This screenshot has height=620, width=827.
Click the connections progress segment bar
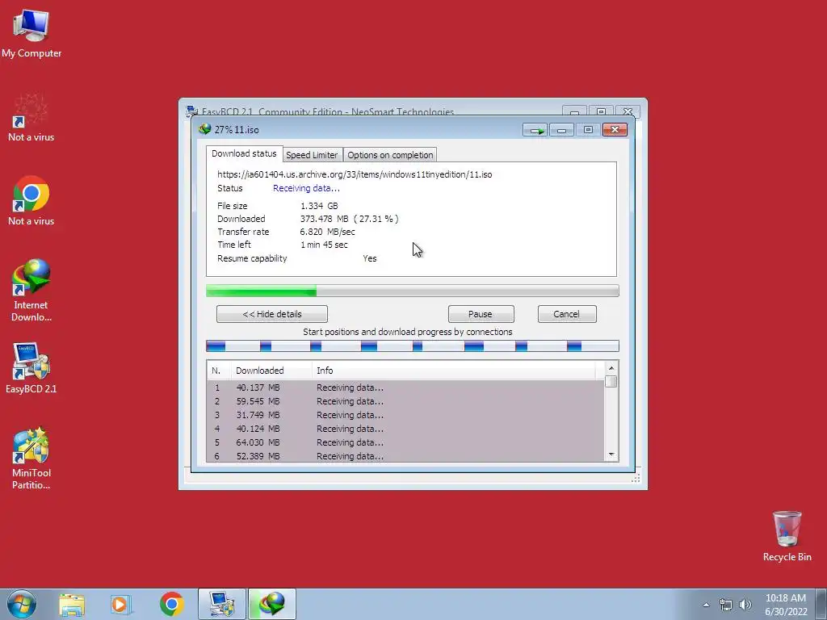pos(413,346)
